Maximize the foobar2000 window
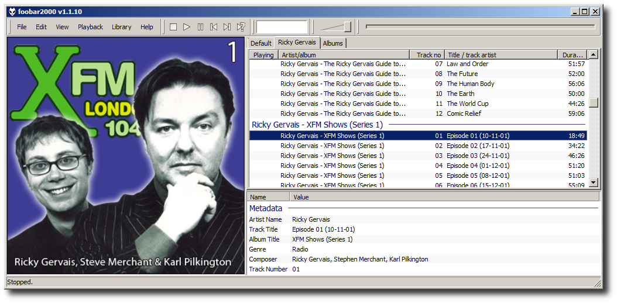 [x=585, y=12]
